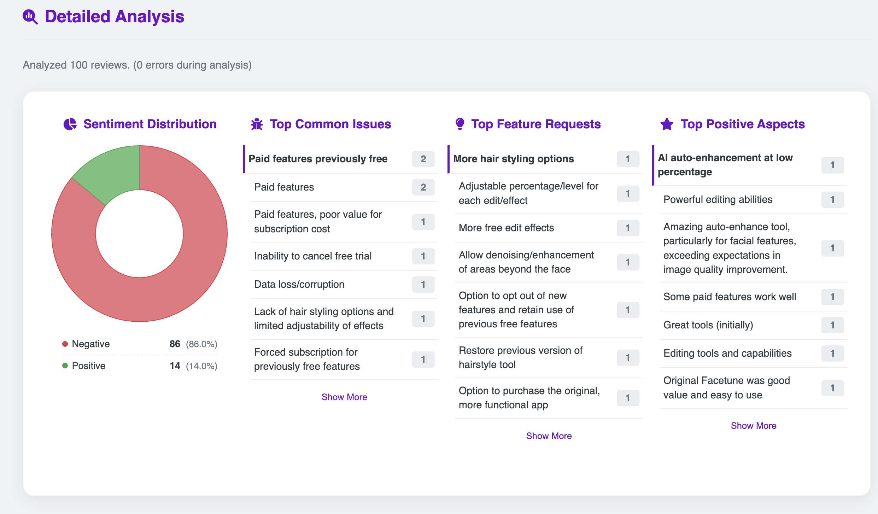Click the 'Data loss/corruption' issue row
This screenshot has height=514, width=878.
[x=299, y=284]
